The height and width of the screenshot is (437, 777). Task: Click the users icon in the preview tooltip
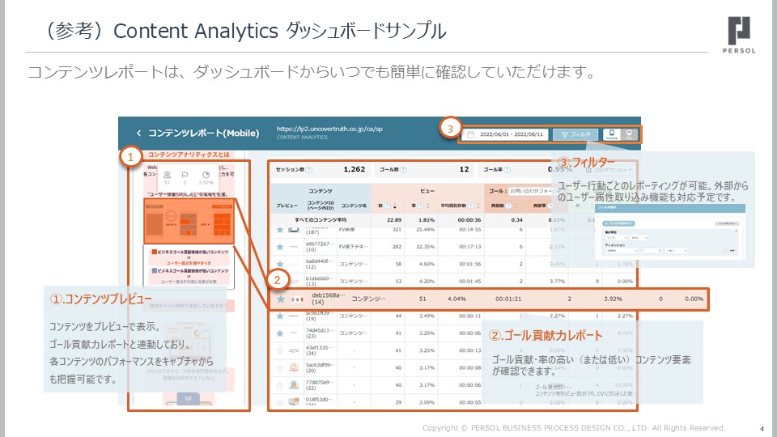click(x=168, y=175)
